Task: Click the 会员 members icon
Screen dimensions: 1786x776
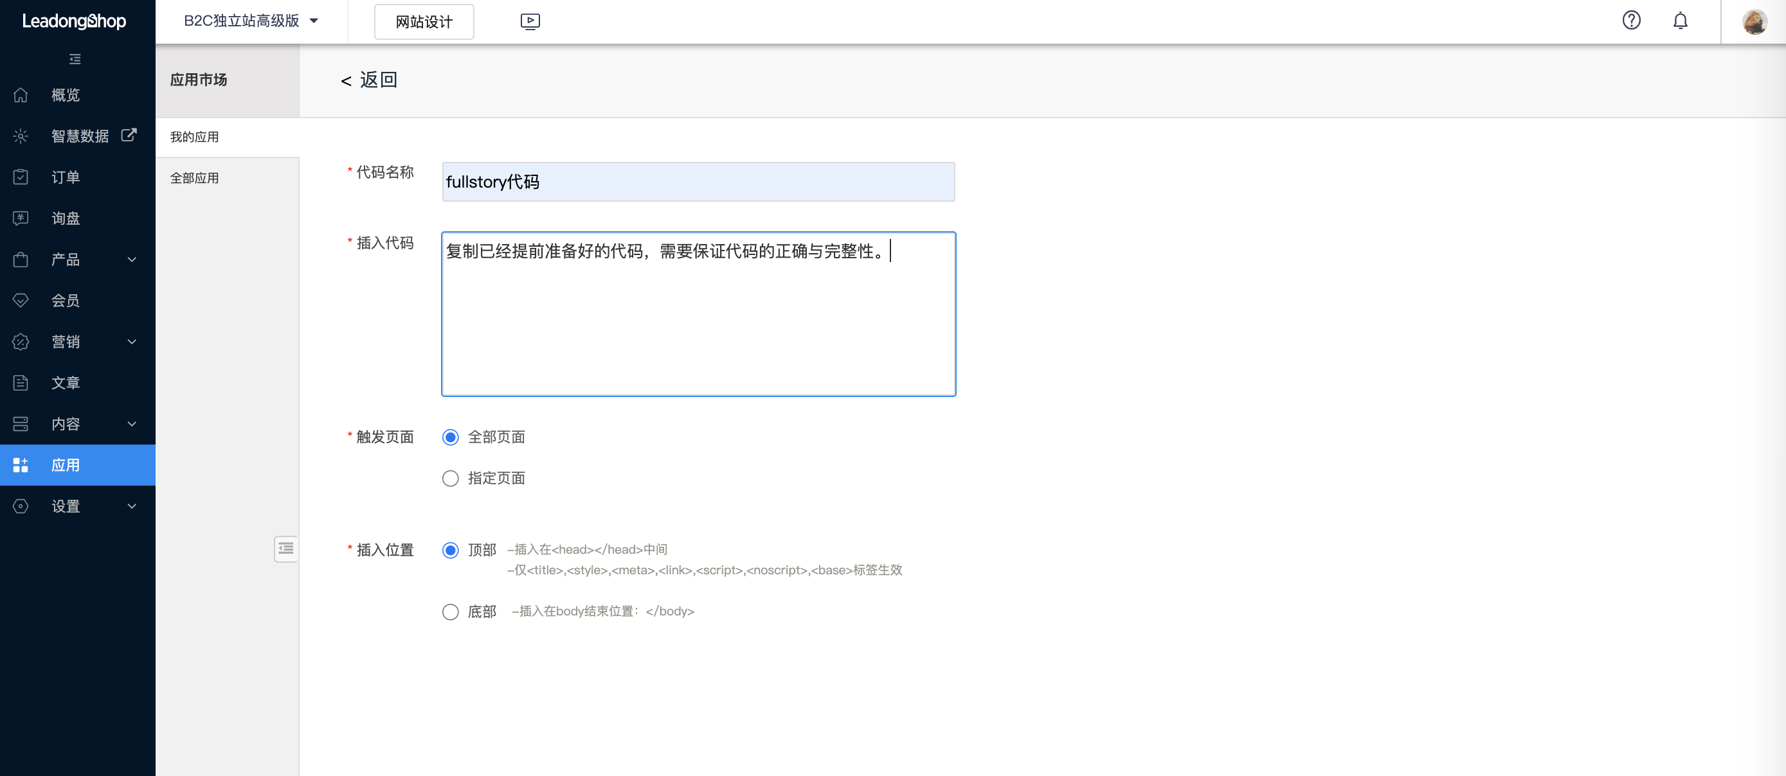Action: coord(21,300)
